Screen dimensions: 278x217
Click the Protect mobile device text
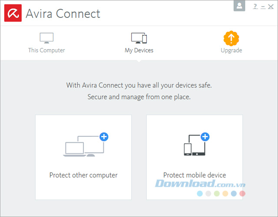[x=195, y=175]
